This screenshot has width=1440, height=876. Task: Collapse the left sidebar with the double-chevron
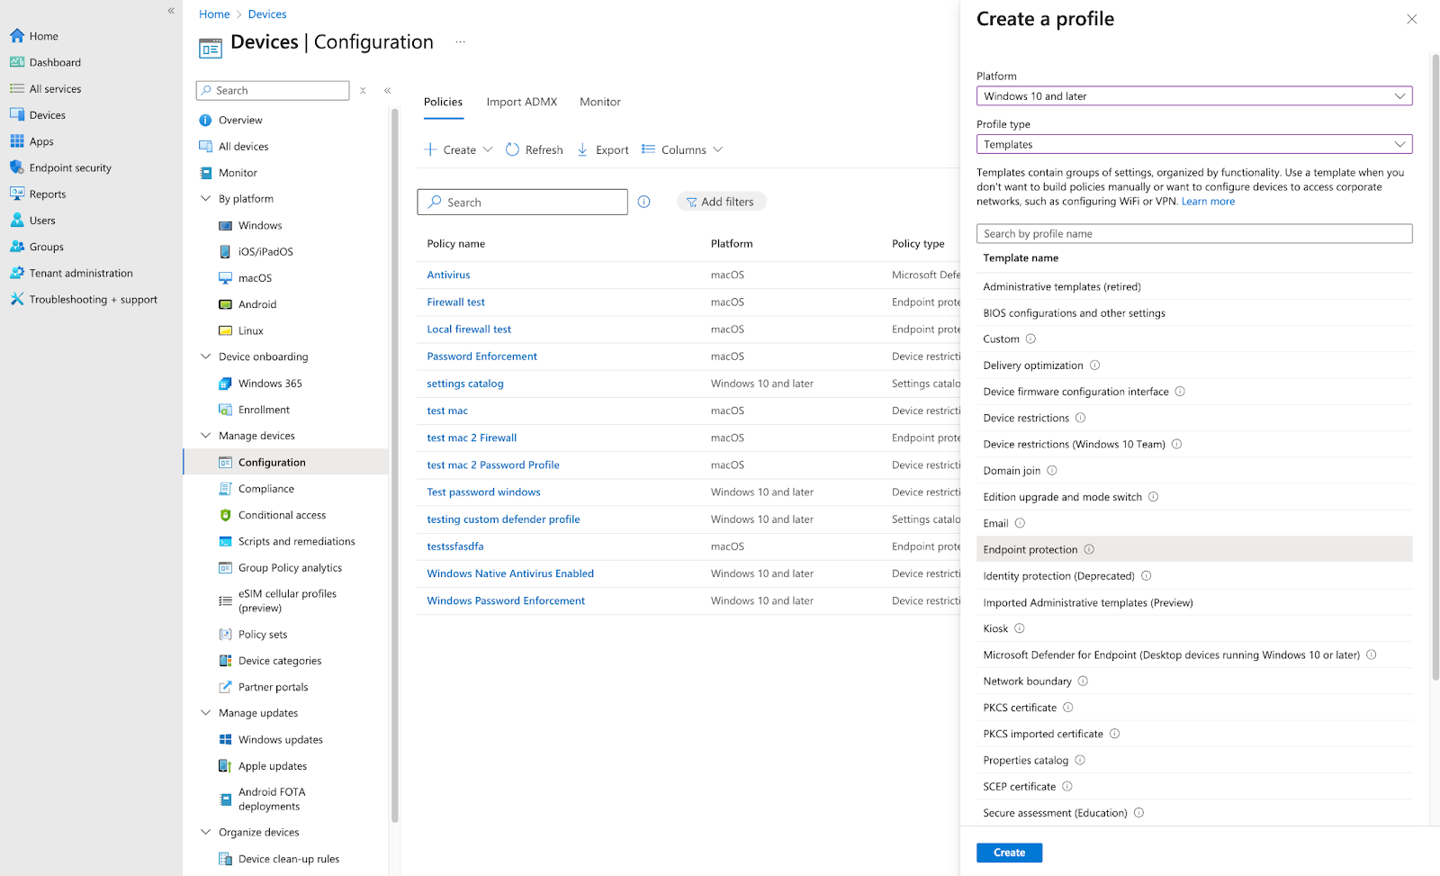171,11
